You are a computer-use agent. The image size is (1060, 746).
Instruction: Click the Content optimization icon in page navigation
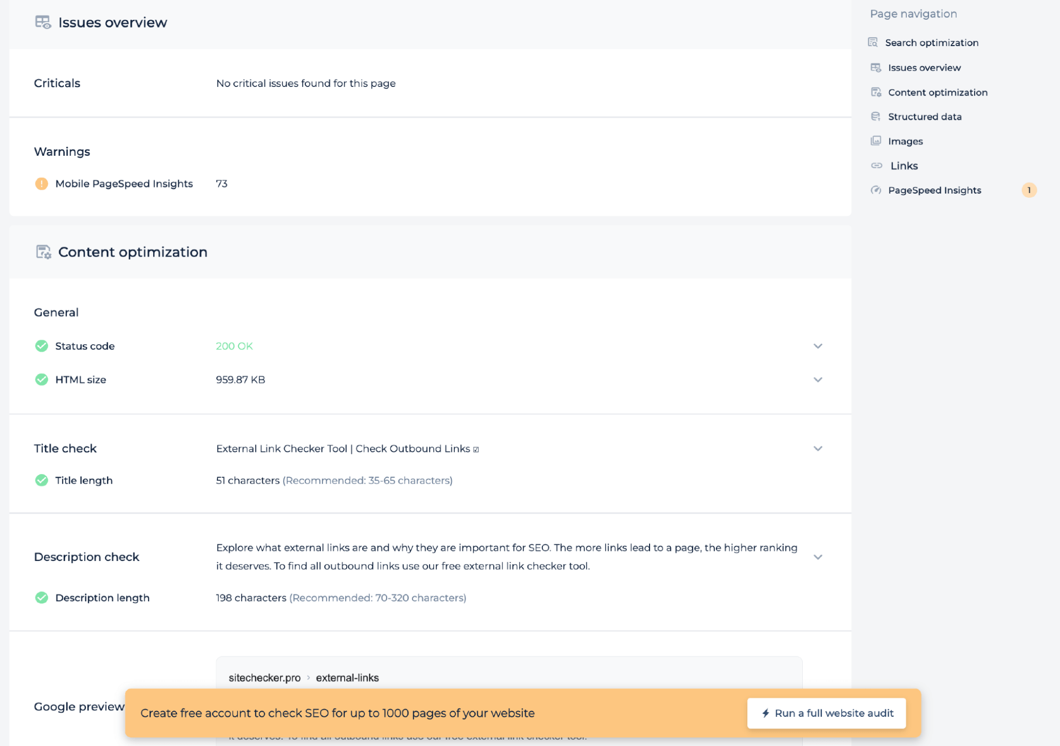[x=876, y=92]
